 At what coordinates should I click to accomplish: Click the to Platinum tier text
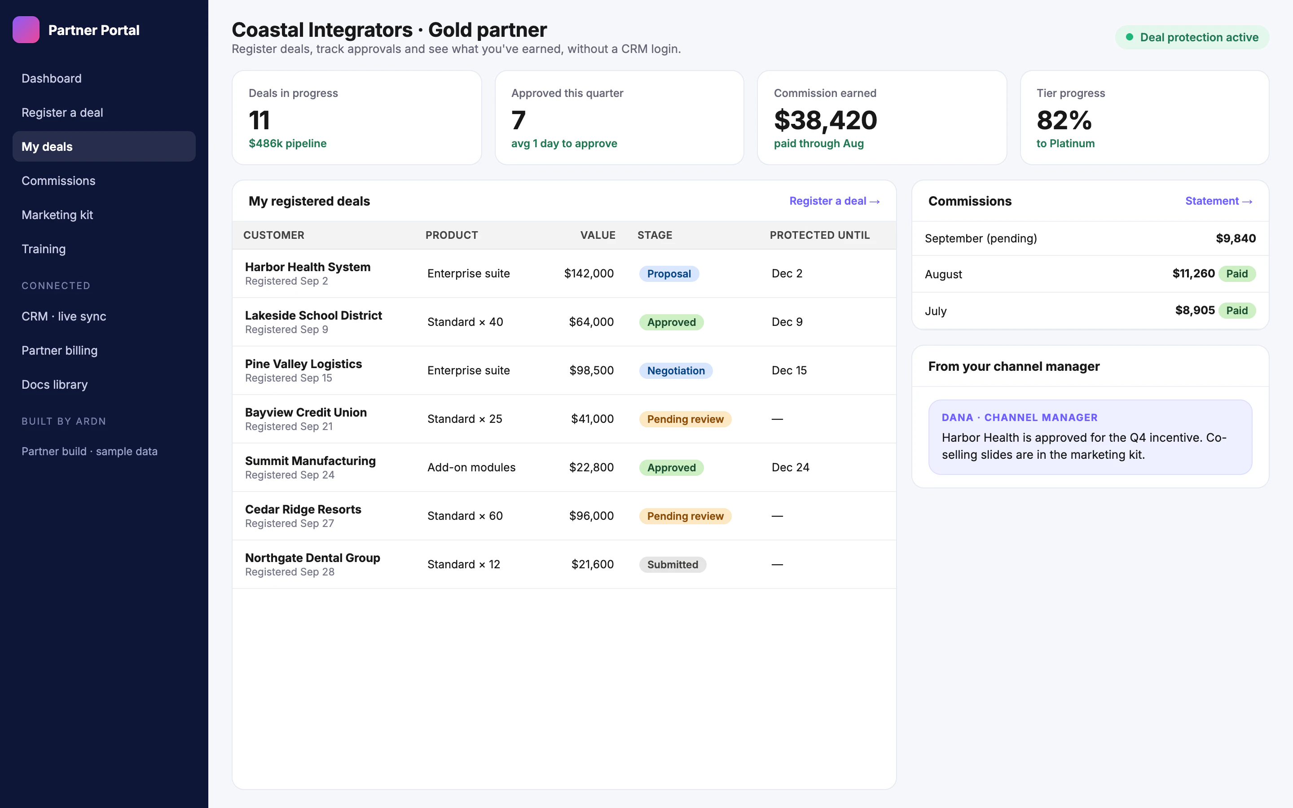pos(1065,143)
